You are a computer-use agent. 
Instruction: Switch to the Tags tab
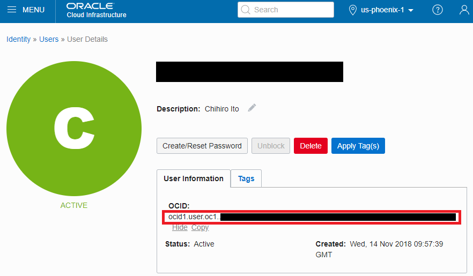click(246, 178)
